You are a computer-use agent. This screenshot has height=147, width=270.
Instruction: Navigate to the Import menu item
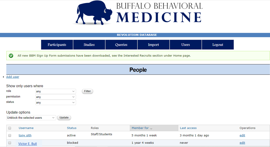(153, 45)
